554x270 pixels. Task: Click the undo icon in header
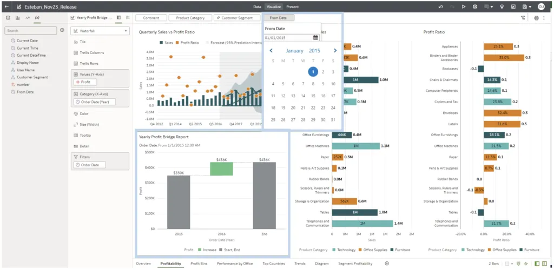(x=441, y=6)
